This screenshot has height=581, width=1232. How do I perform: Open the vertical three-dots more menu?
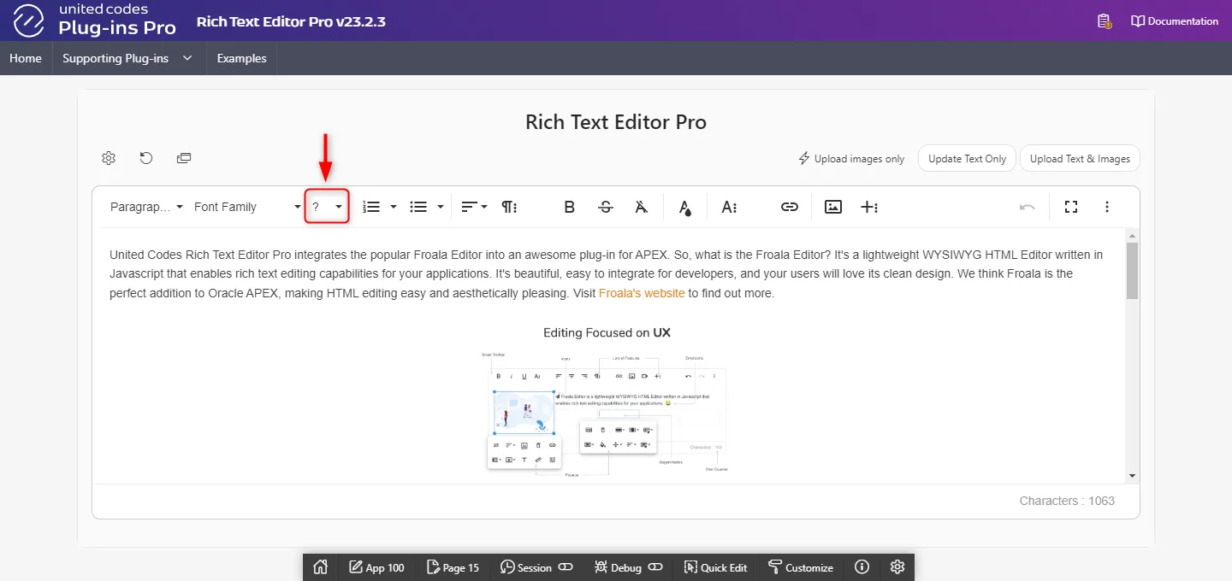tap(1107, 207)
